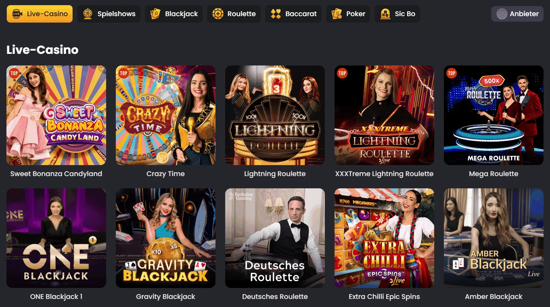The image size is (550, 307).
Task: Open the Crazy Time game thumbnail
Action: [x=165, y=115]
